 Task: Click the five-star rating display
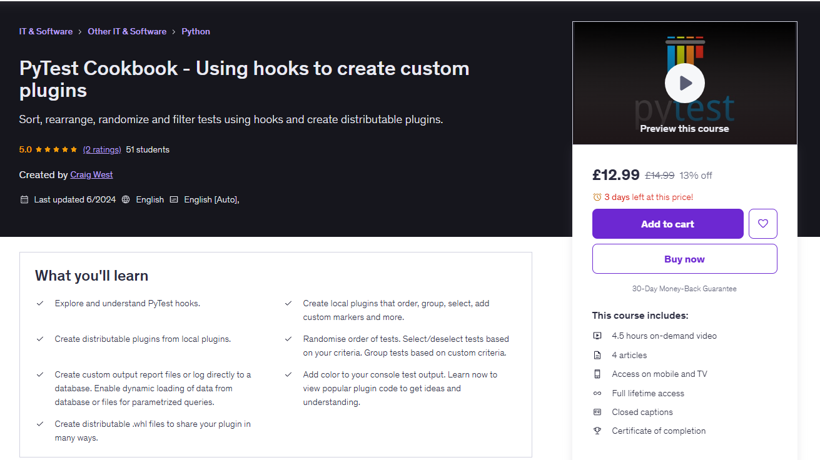click(56, 150)
